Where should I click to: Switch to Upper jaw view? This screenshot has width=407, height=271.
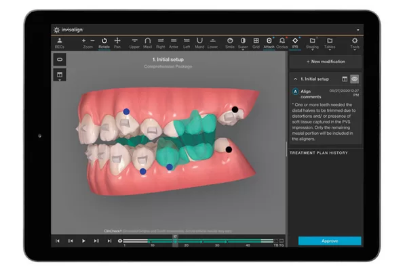pyautogui.click(x=134, y=43)
